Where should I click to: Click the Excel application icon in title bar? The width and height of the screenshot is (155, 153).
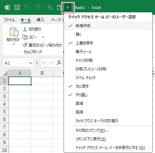(7, 7)
